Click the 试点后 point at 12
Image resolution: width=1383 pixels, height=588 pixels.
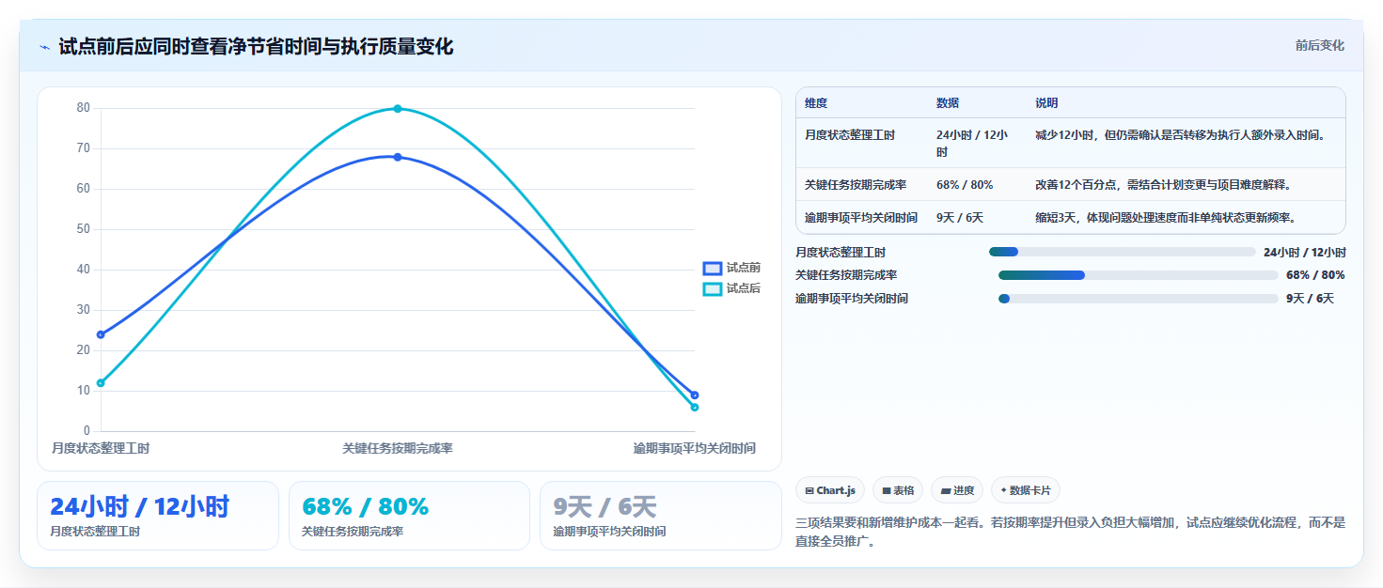[101, 382]
